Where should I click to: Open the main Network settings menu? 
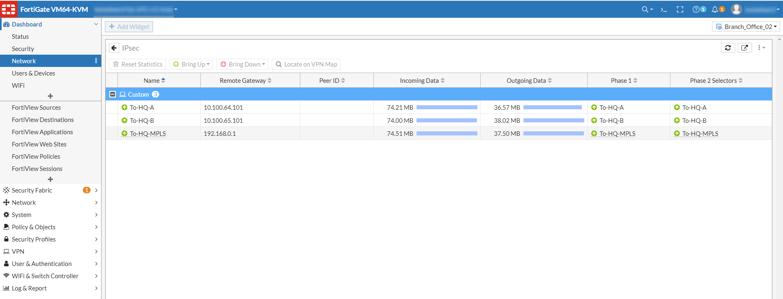coord(51,202)
